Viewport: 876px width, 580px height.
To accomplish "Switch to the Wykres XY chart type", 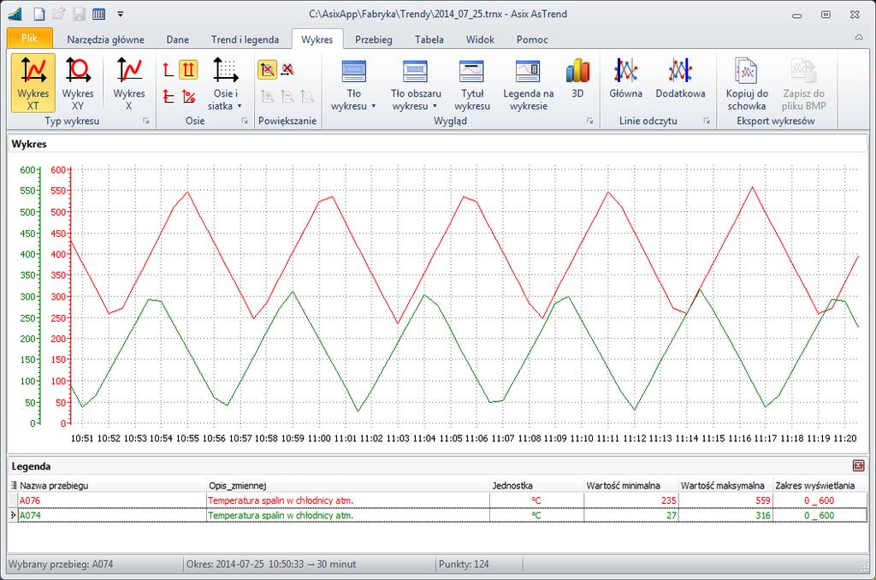I will click(x=78, y=83).
